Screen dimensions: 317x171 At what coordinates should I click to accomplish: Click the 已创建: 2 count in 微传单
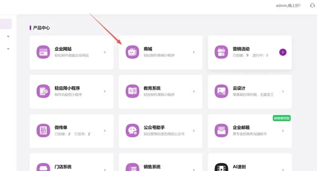point(63,134)
